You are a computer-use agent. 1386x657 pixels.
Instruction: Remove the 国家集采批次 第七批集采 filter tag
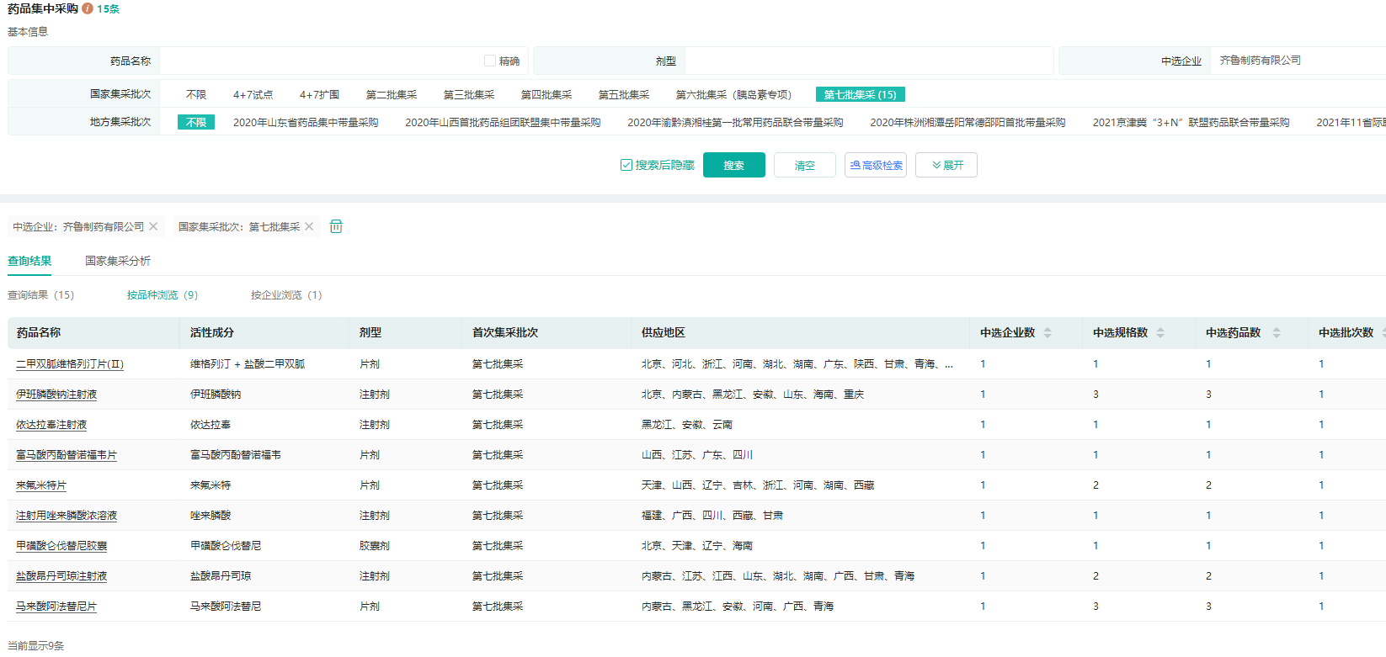pyautogui.click(x=309, y=226)
